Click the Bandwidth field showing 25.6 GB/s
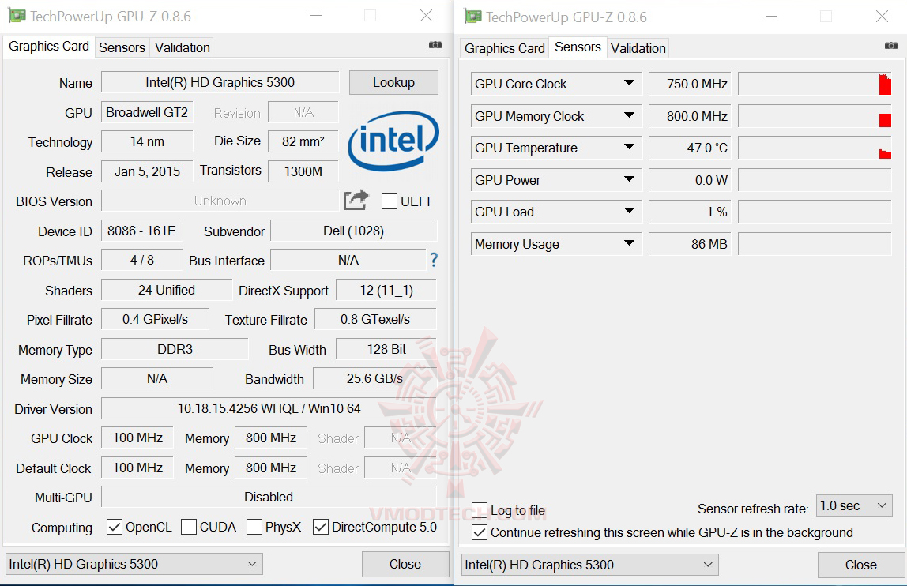This screenshot has width=907, height=586. point(374,378)
